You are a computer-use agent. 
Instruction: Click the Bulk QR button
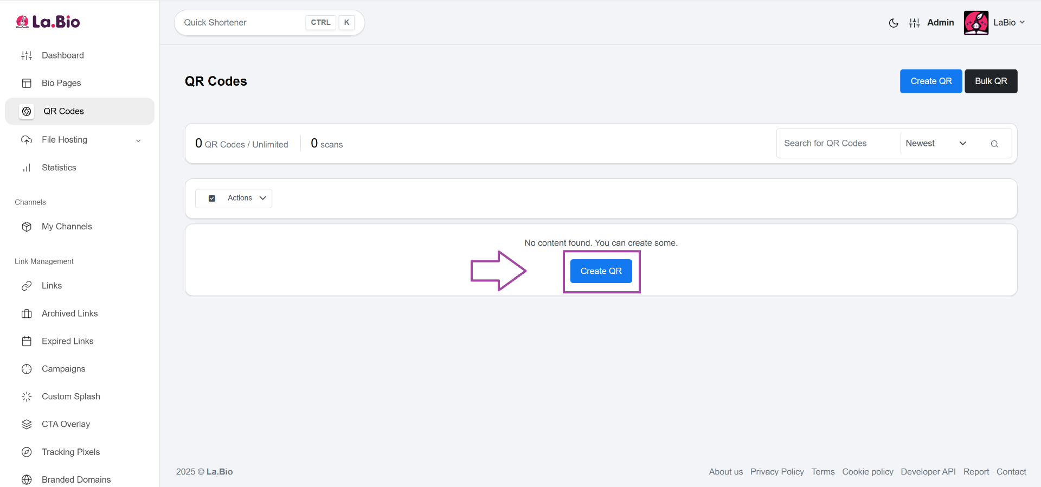991,81
